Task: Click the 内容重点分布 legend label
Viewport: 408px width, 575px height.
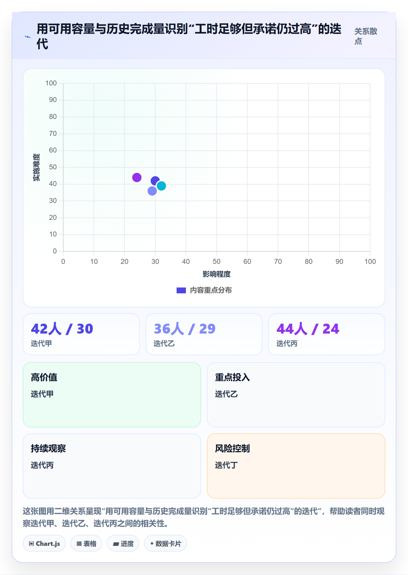Action: [211, 290]
